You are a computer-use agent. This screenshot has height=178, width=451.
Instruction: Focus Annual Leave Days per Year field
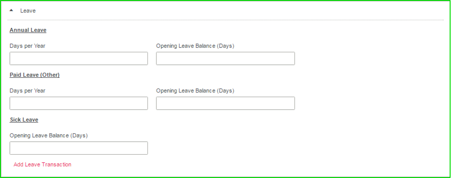[79, 58]
